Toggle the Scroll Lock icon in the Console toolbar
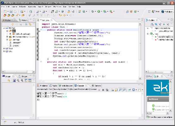 point(116,90)
